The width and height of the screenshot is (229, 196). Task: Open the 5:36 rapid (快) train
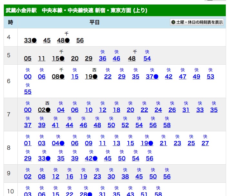pyautogui.click(x=103, y=59)
